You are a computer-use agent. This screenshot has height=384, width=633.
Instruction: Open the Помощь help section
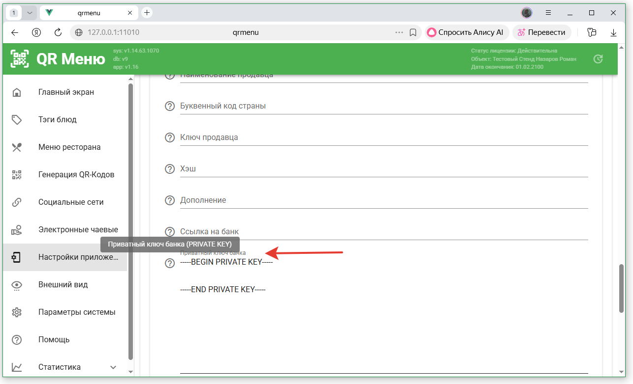point(54,340)
